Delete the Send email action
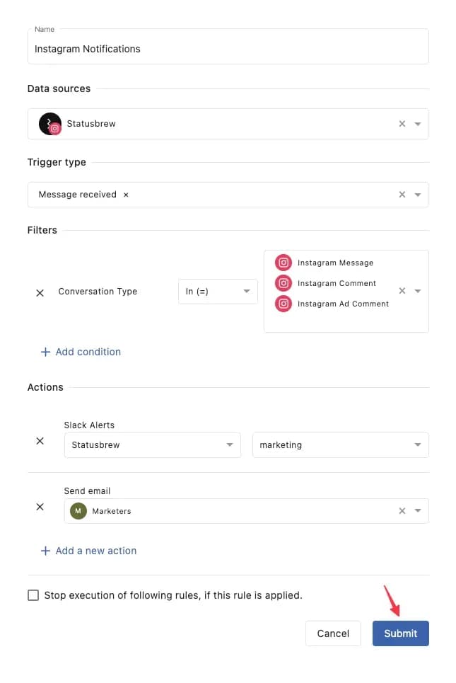 (40, 507)
